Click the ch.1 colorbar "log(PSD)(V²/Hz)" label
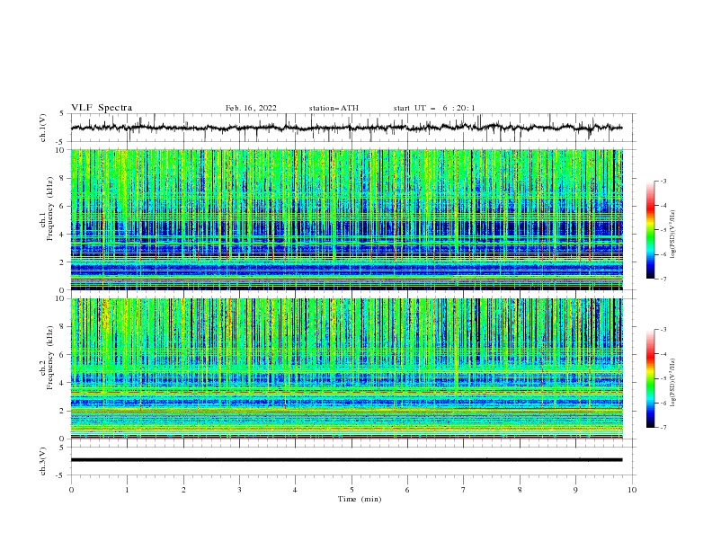712x550 pixels. coord(673,235)
